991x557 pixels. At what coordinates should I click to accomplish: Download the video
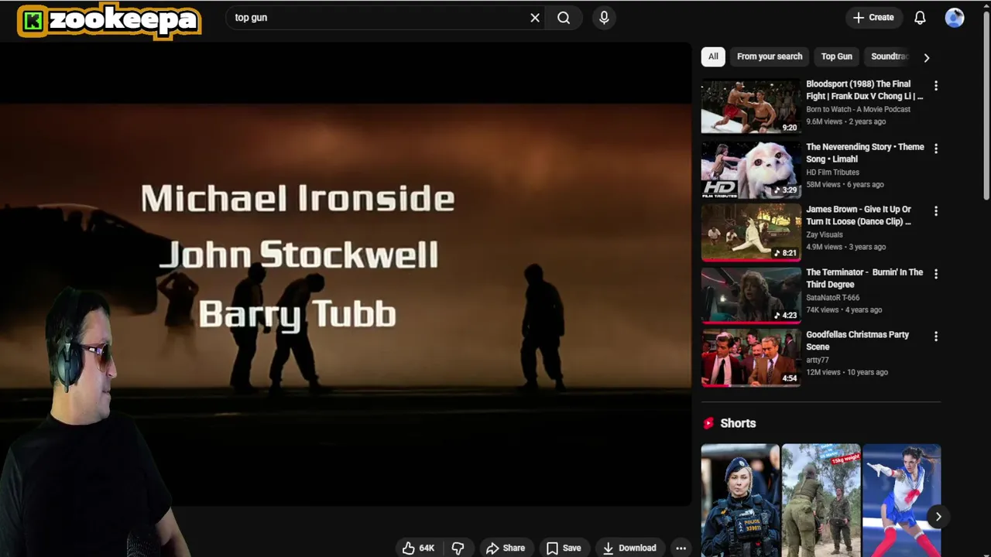tap(629, 548)
